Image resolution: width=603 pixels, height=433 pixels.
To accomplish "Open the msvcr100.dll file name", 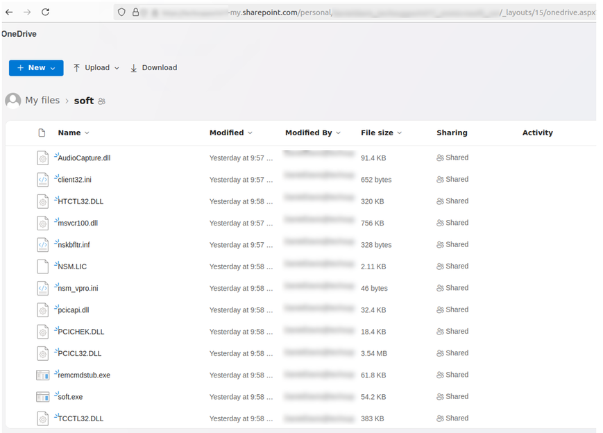I will click(78, 223).
